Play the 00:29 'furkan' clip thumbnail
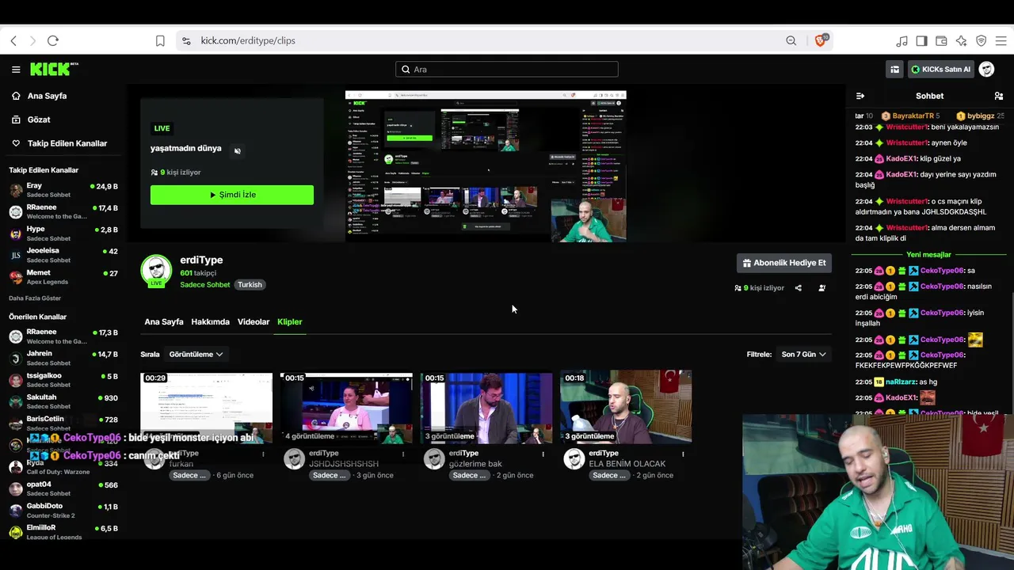This screenshot has width=1014, height=570. click(x=206, y=408)
